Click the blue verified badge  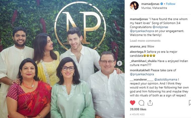pos(162,4)
